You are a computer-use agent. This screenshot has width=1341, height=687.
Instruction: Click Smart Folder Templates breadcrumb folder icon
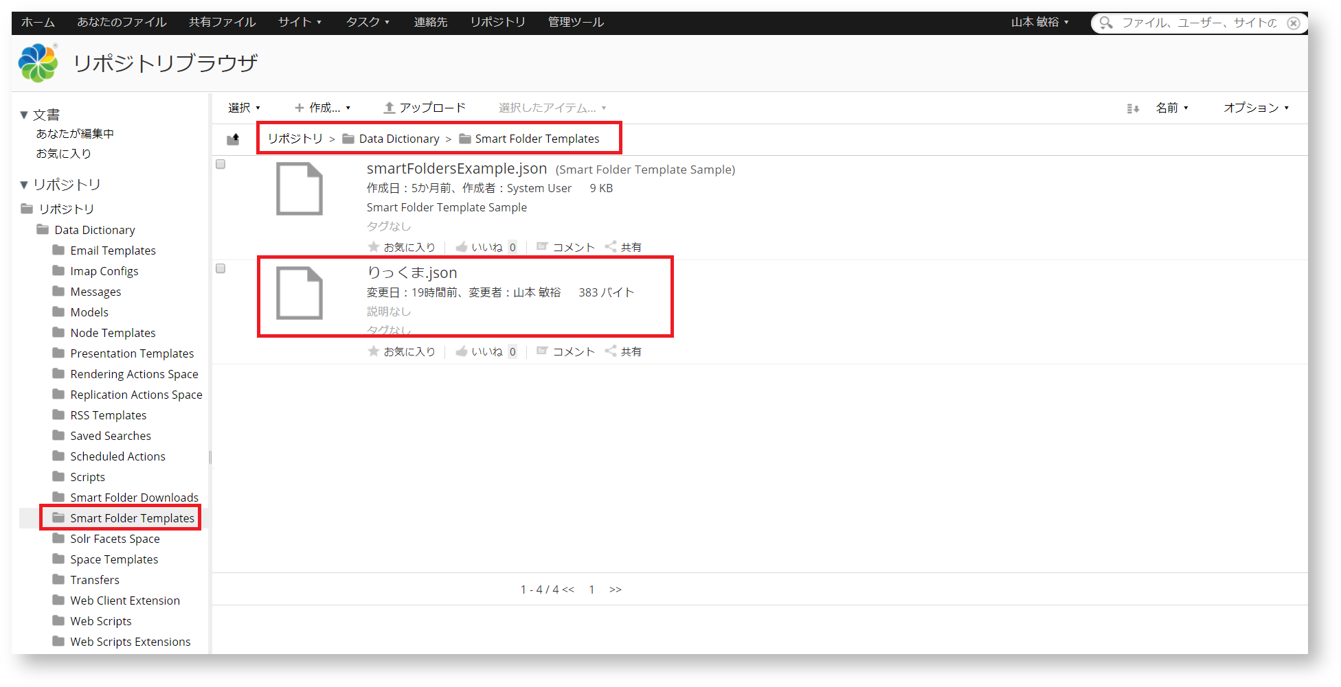click(x=465, y=139)
